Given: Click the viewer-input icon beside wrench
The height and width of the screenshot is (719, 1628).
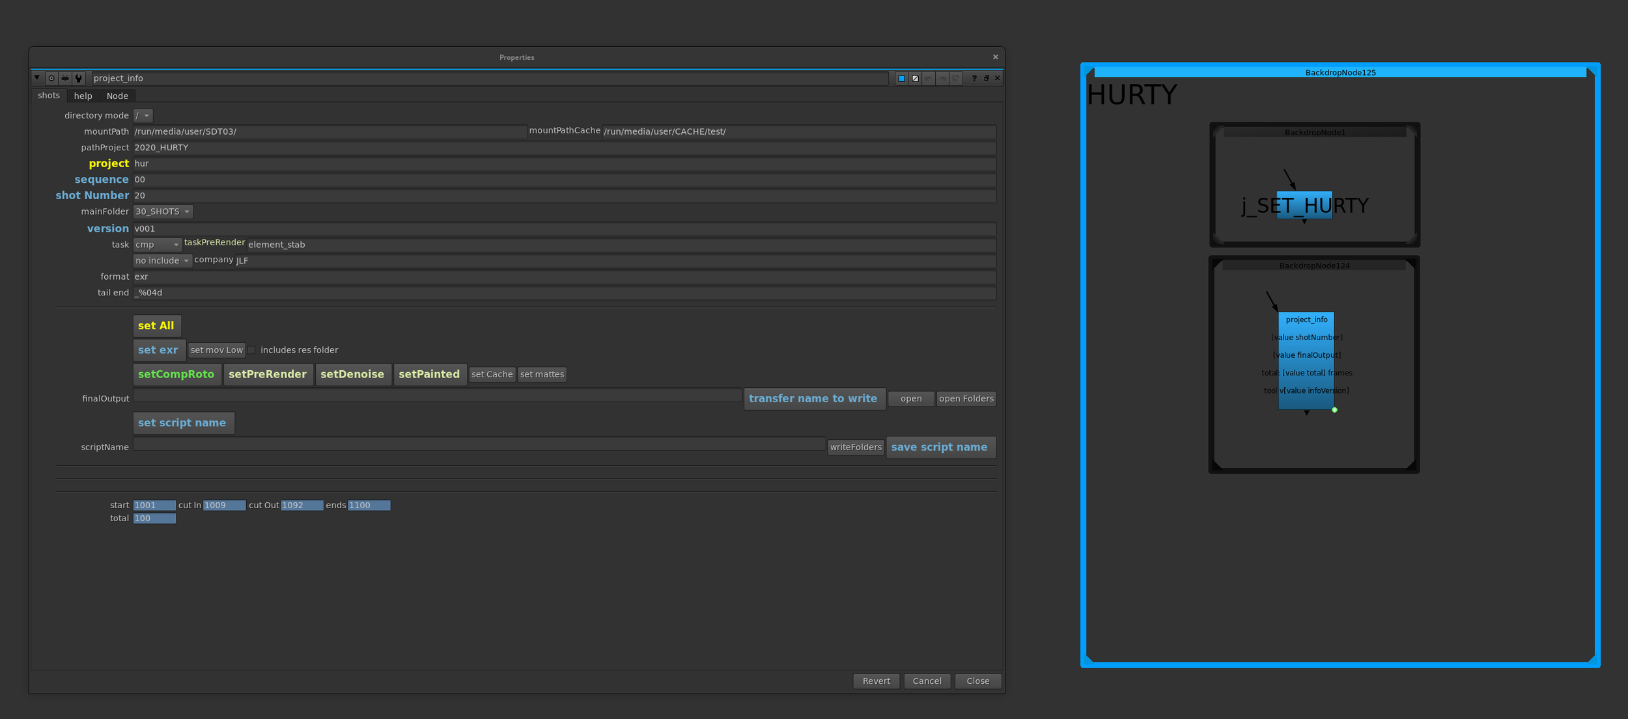Looking at the screenshot, I should pos(65,78).
